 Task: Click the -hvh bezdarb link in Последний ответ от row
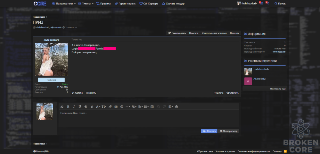point(279,52)
